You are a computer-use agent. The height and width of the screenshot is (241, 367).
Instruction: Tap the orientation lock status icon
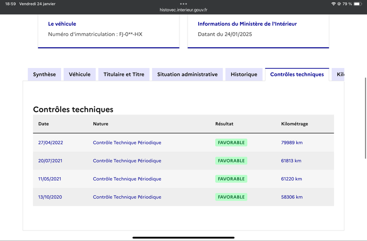339,4
